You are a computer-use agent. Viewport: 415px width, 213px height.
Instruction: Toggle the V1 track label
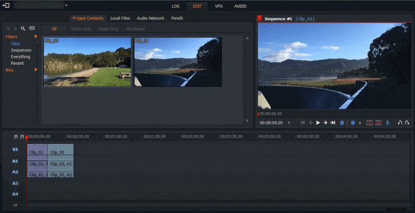(x=15, y=149)
